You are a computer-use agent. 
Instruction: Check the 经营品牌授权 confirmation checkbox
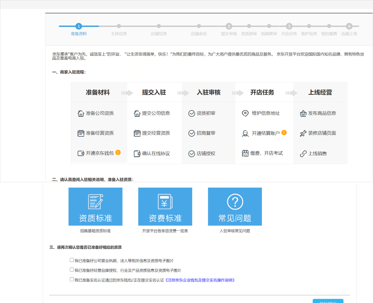coord(72,269)
